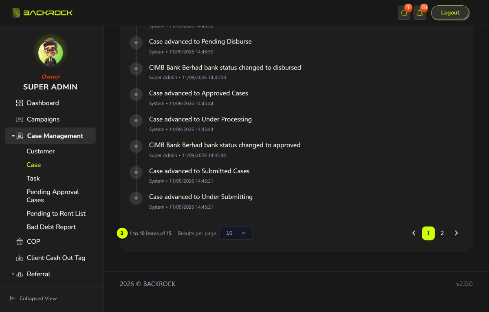Click timeline dot for Under Submitting entry
The height and width of the screenshot is (312, 489).
point(136,198)
